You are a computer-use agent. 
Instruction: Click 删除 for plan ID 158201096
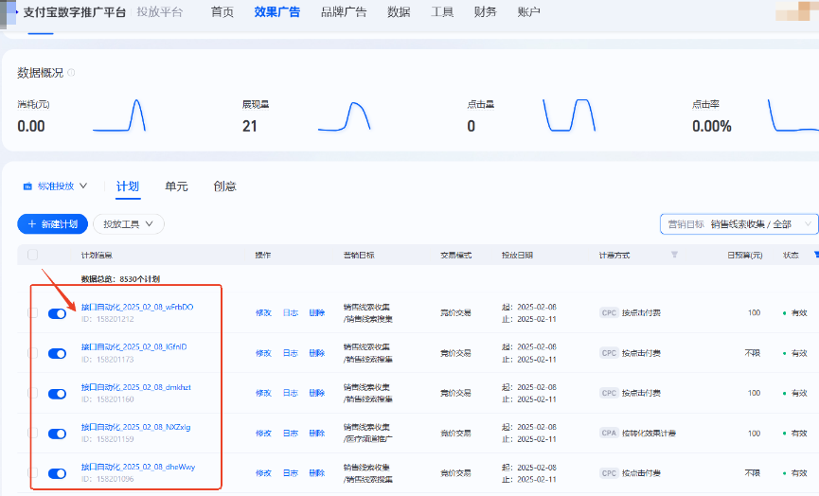click(317, 473)
